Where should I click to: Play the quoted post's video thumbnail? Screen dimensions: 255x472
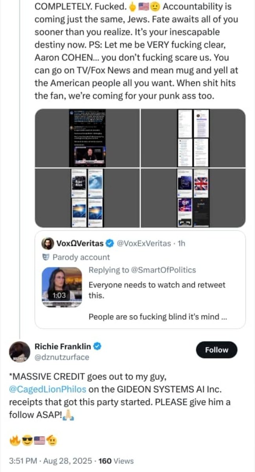tap(62, 287)
